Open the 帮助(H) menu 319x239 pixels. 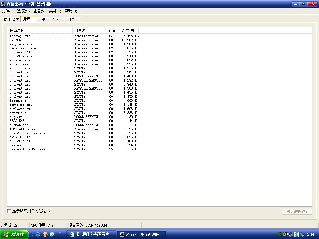click(x=71, y=11)
